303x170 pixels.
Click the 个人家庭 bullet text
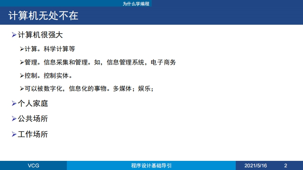tap(33, 103)
